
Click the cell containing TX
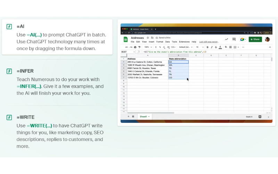178,68
